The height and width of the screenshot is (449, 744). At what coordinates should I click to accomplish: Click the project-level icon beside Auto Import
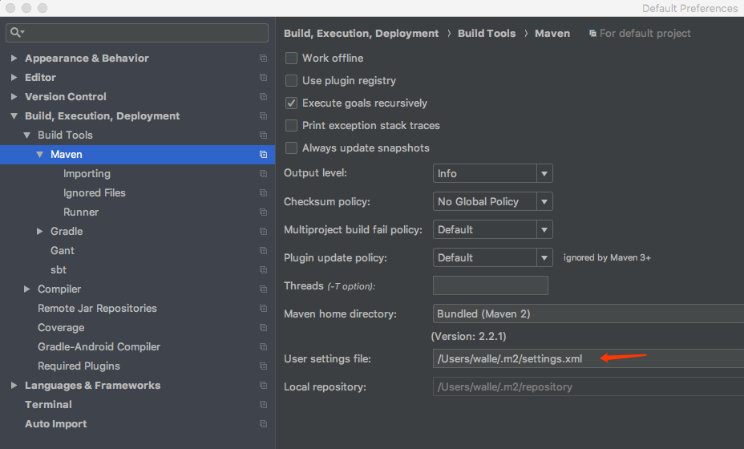pos(263,424)
